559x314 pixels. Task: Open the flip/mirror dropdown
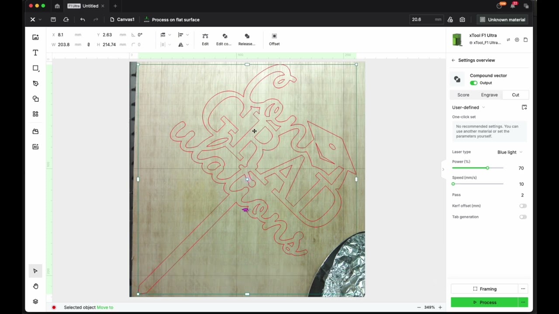point(183,44)
